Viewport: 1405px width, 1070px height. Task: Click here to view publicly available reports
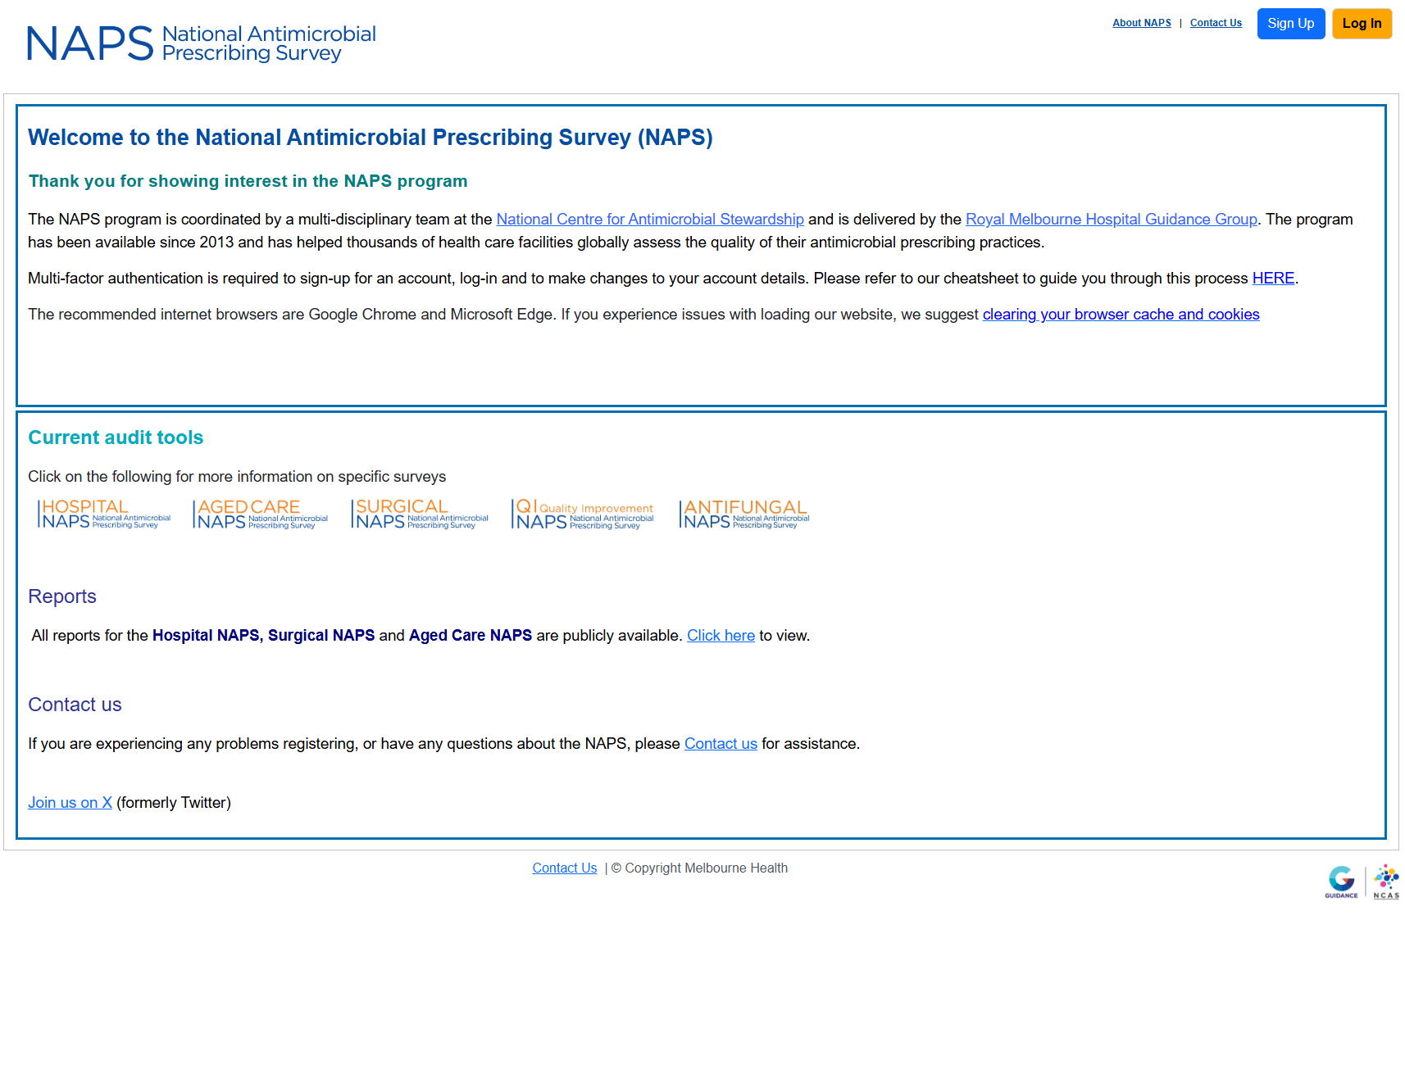pos(721,635)
